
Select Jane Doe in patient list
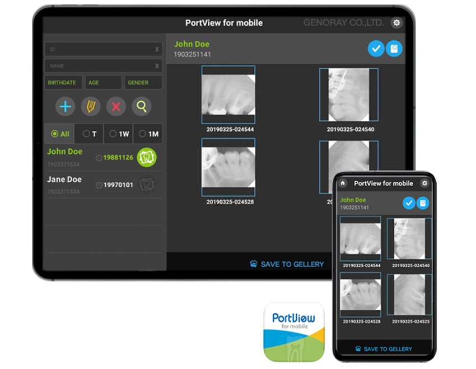point(103,185)
